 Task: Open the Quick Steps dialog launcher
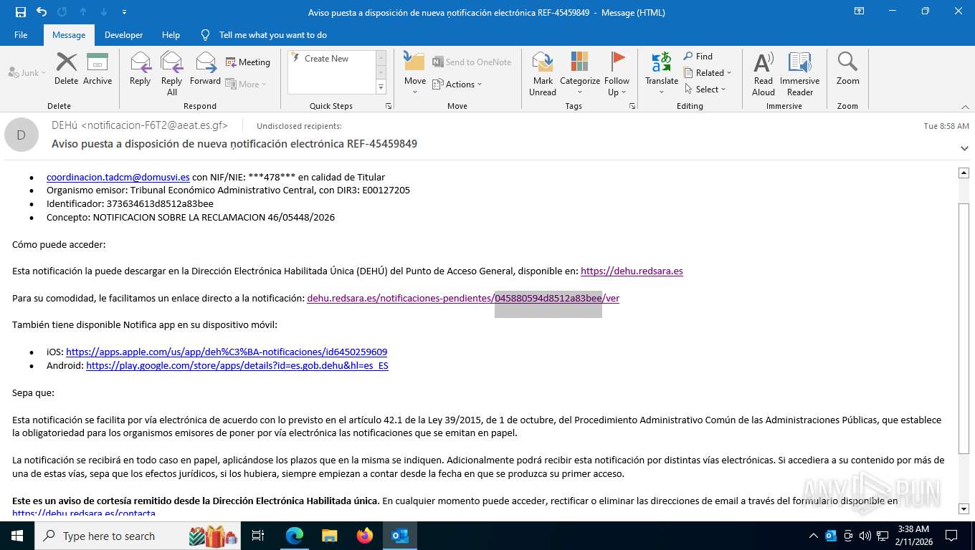[x=389, y=106]
